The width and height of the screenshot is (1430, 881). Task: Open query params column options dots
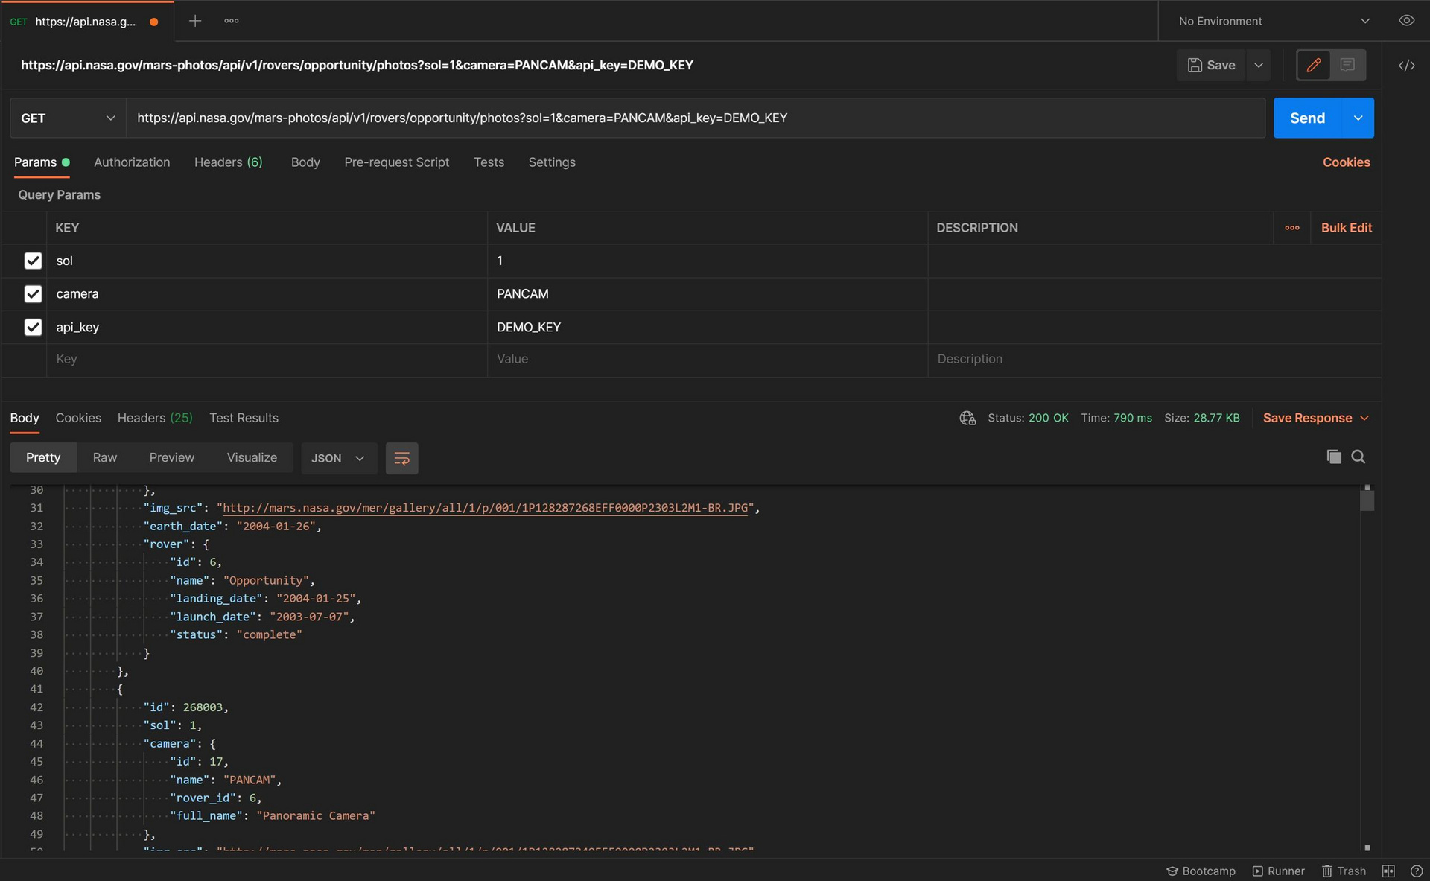1292,228
